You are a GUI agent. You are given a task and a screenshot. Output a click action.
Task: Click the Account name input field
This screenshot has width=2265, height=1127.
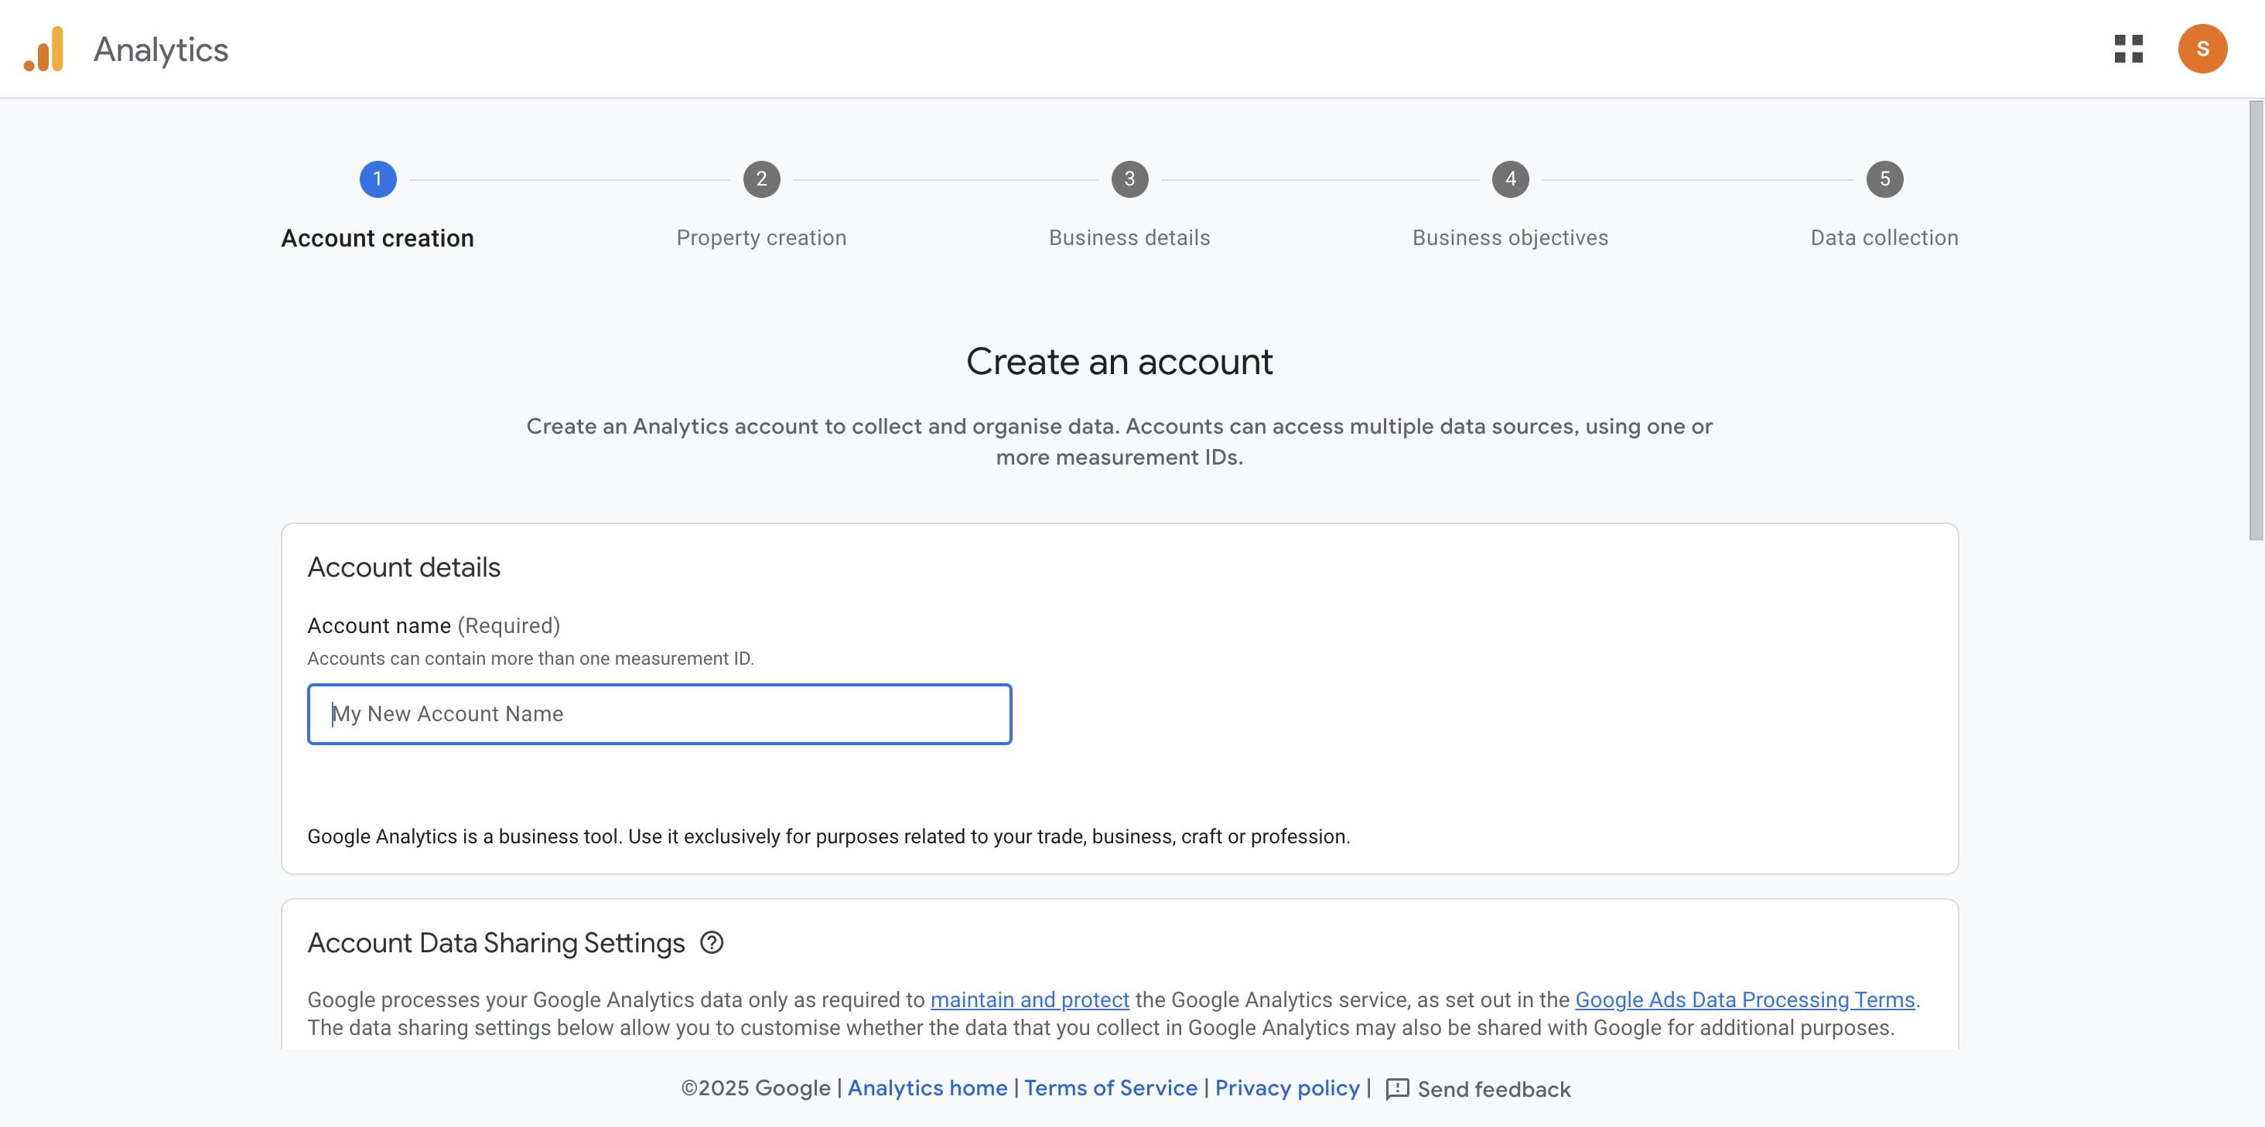[659, 714]
